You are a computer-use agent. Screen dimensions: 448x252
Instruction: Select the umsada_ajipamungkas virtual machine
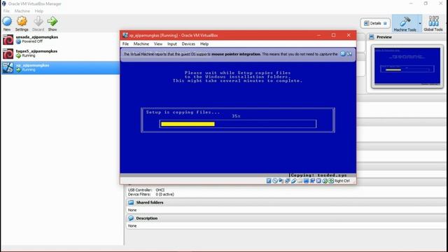tap(60, 39)
